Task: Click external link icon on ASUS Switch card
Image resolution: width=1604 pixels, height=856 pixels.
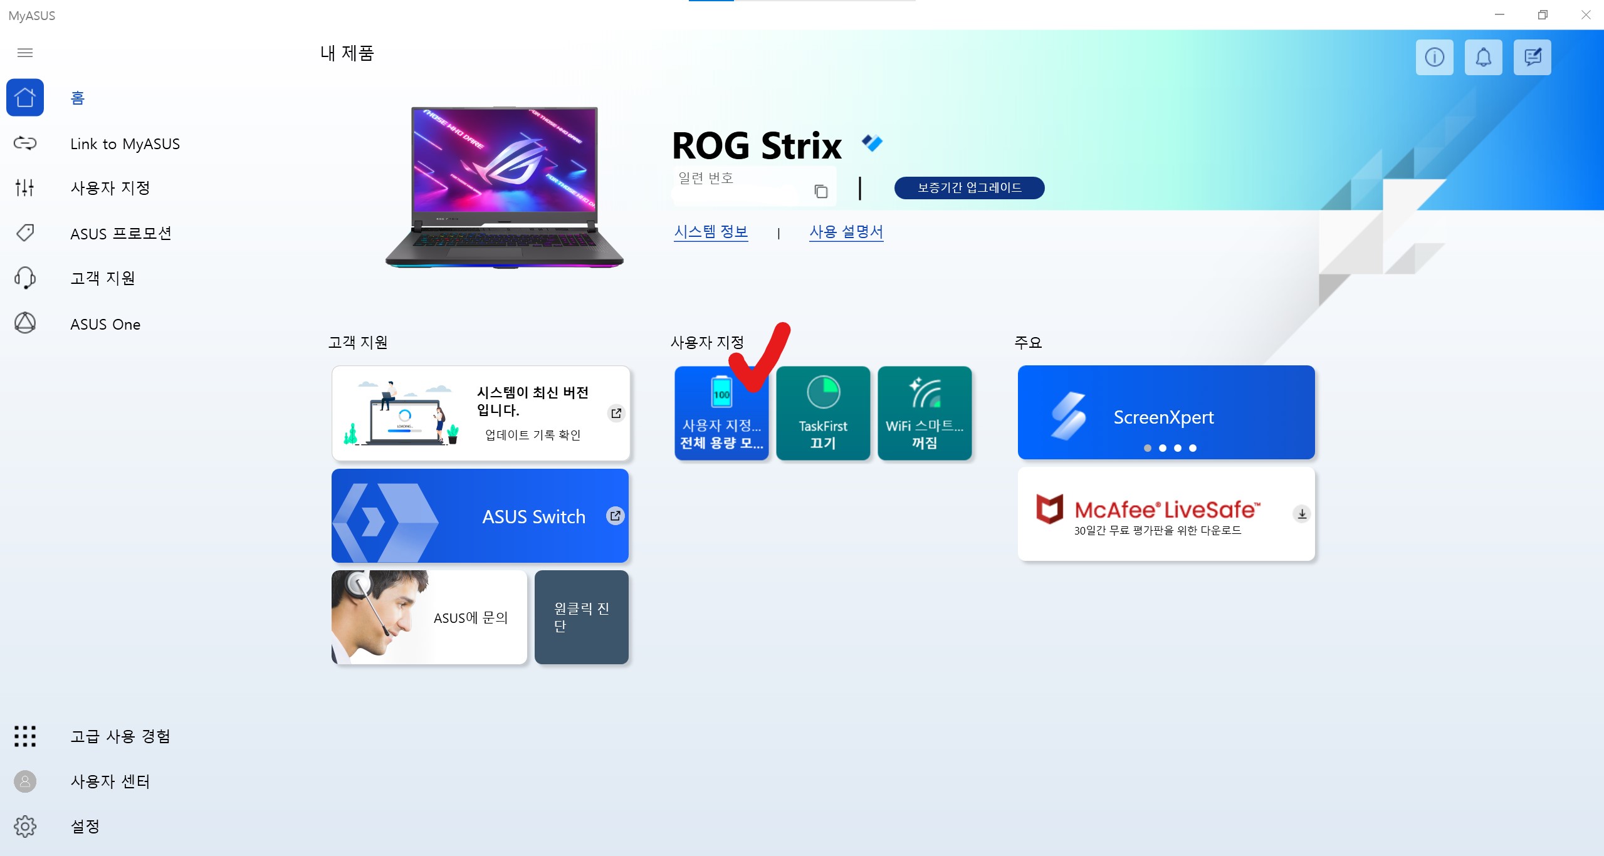Action: coord(615,516)
